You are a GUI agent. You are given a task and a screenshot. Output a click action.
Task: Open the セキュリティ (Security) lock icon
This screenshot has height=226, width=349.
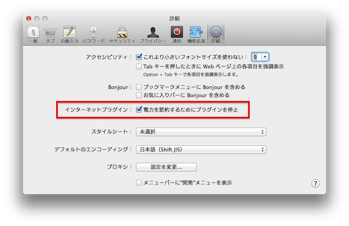pyautogui.click(x=122, y=34)
